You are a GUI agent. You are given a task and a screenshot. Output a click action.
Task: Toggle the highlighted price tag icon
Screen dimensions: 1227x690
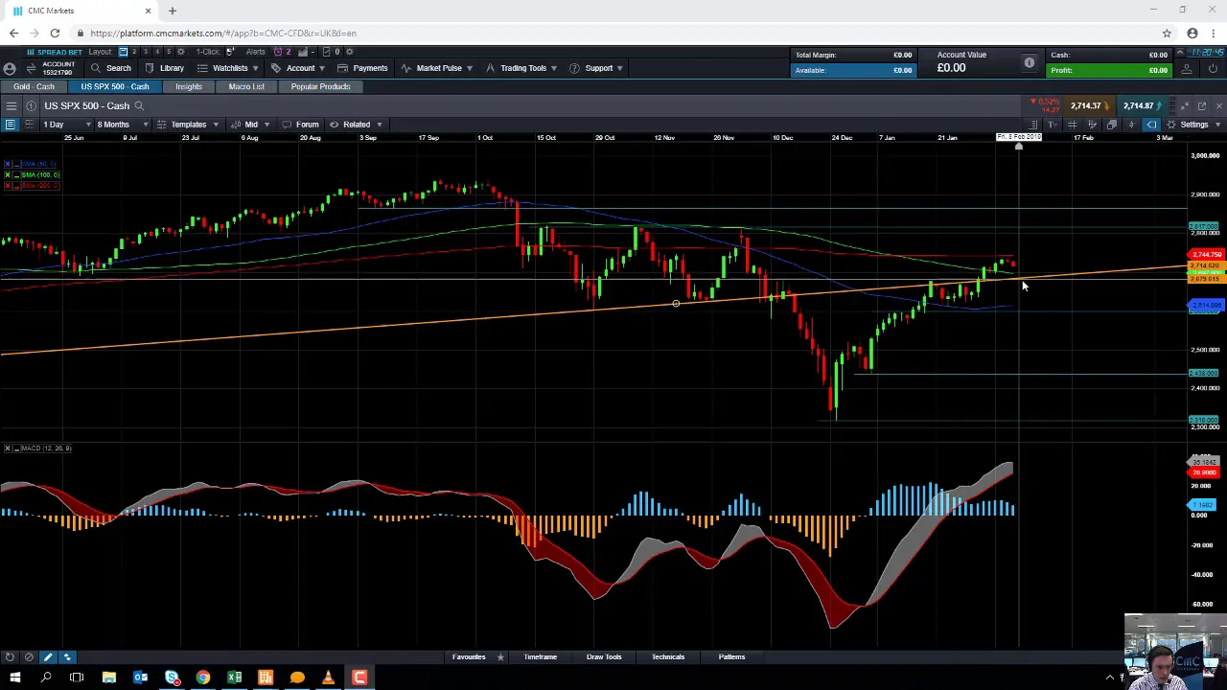click(1151, 125)
